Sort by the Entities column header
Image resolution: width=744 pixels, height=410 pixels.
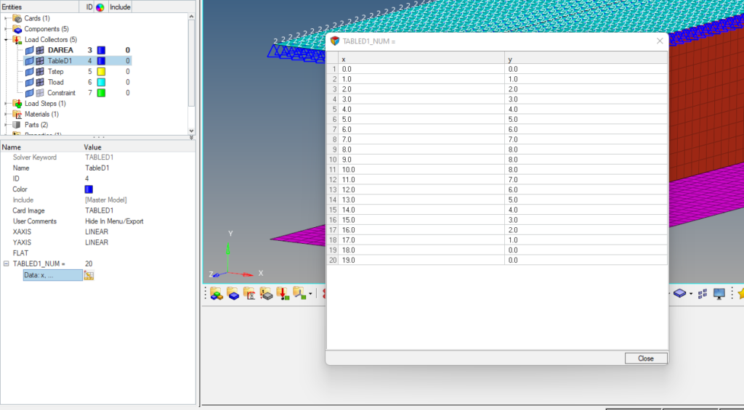(x=39, y=7)
